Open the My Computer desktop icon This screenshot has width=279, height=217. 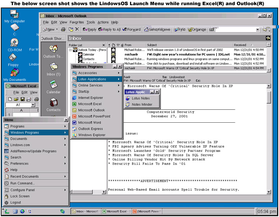pyautogui.click(x=14, y=15)
